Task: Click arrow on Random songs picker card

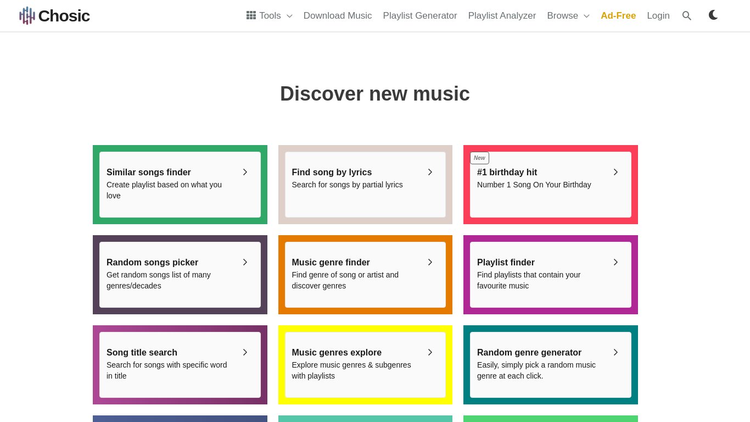Action: [x=245, y=262]
